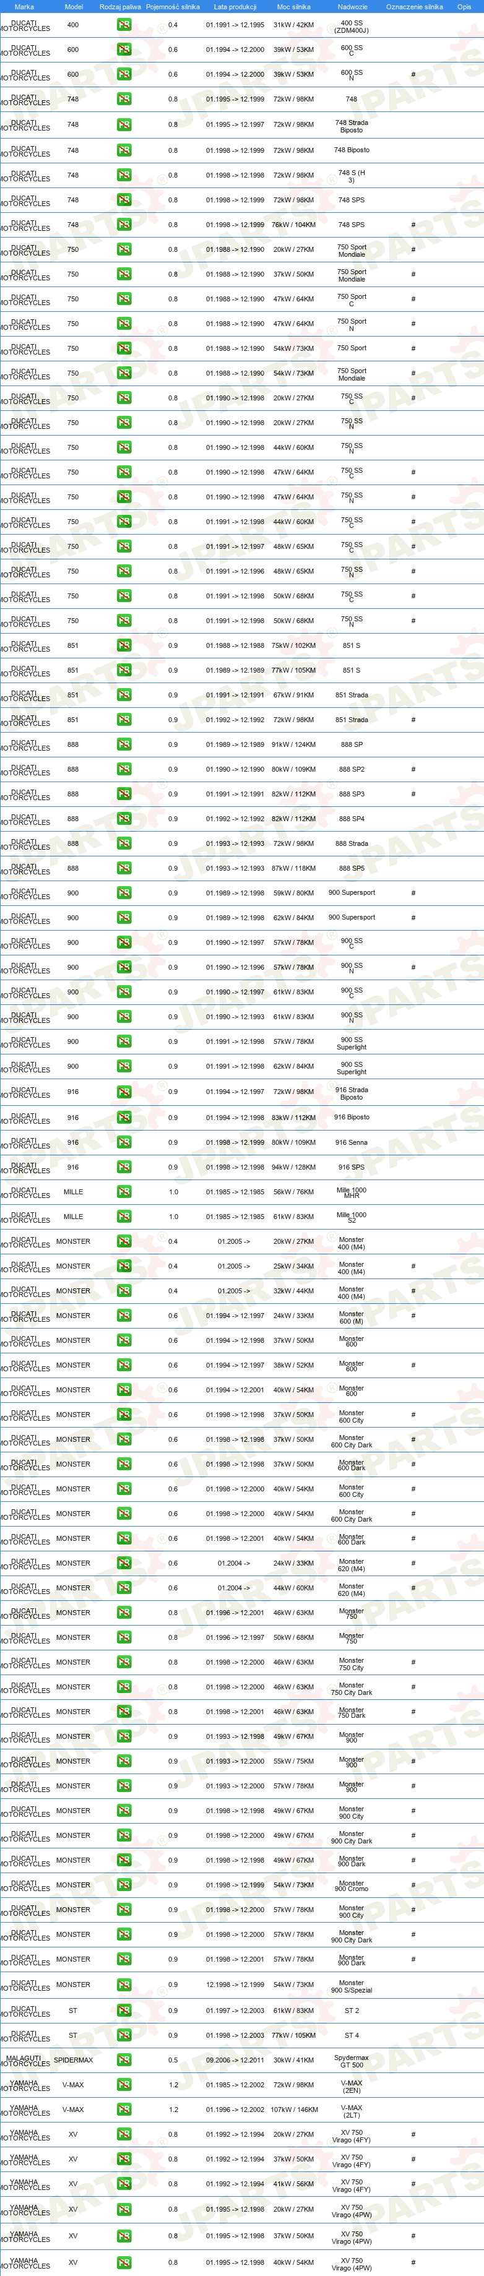Open # link in Monster 900 Cromo row

click(413, 1884)
